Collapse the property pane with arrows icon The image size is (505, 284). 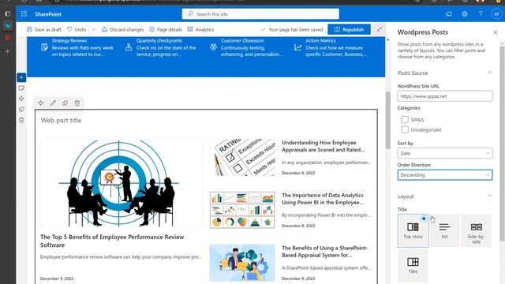click(x=380, y=29)
